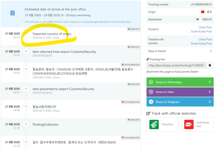Click the '발송교환국에도착' status text
The height and width of the screenshot is (151, 216).
[44, 107]
